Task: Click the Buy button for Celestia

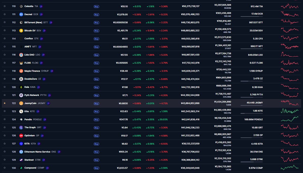Action: [97, 7]
